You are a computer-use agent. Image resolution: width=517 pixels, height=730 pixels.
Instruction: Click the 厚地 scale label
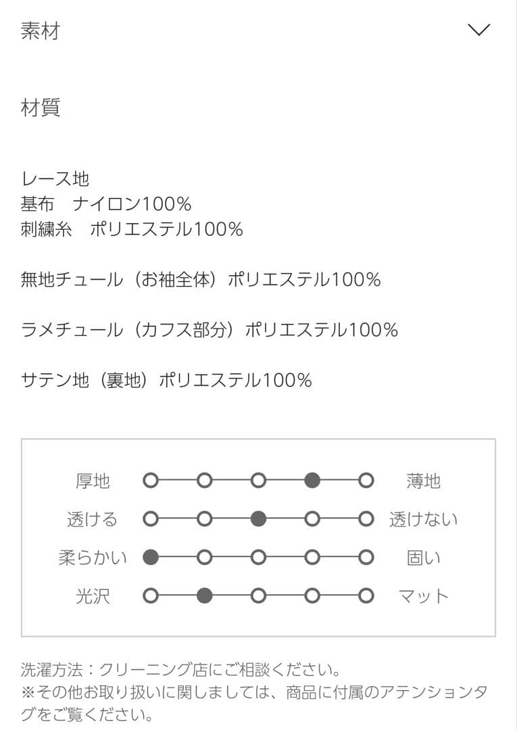point(93,481)
